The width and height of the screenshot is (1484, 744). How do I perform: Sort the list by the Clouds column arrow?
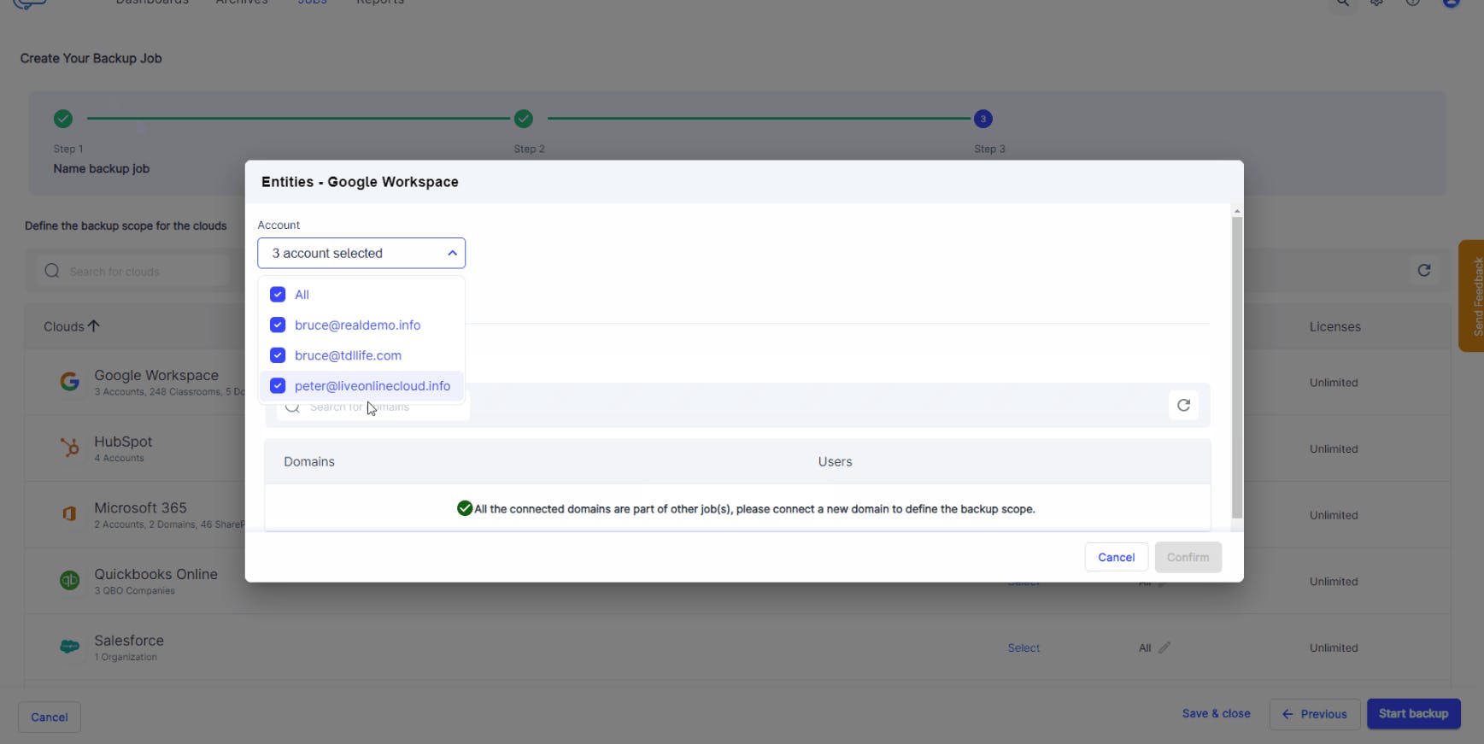pyautogui.click(x=94, y=326)
